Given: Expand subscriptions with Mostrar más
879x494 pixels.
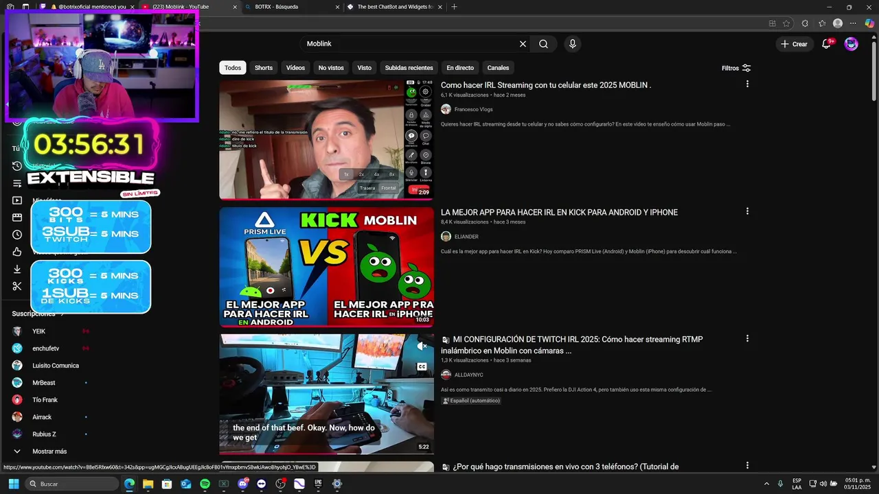Looking at the screenshot, I should pyautogui.click(x=49, y=451).
